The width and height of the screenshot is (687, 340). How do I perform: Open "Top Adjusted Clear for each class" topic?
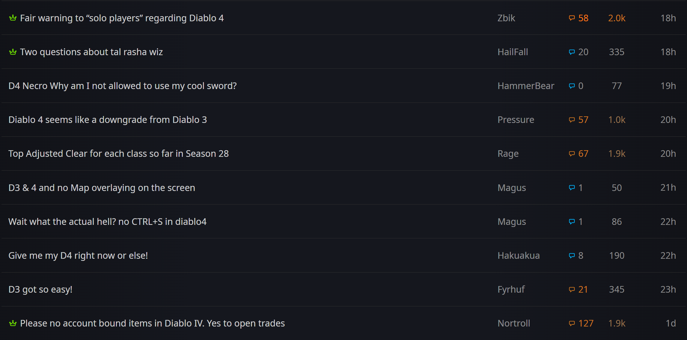(x=118, y=154)
